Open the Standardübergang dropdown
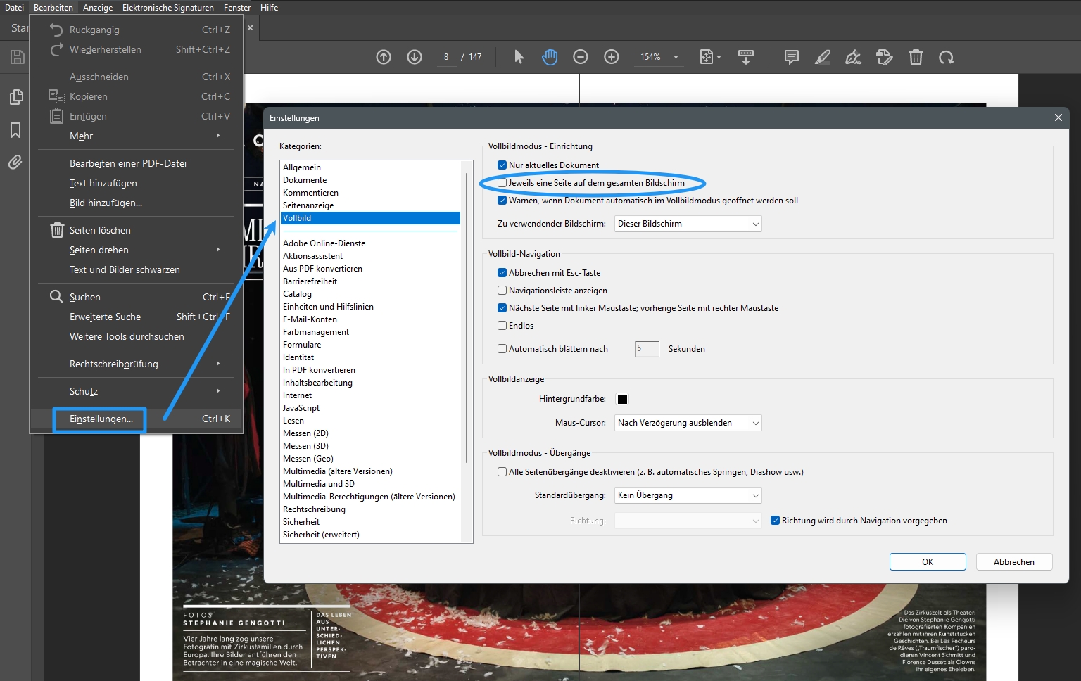 point(688,495)
